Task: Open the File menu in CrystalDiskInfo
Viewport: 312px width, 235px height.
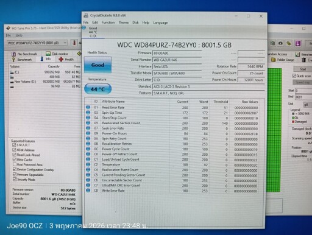Action: point(86,23)
